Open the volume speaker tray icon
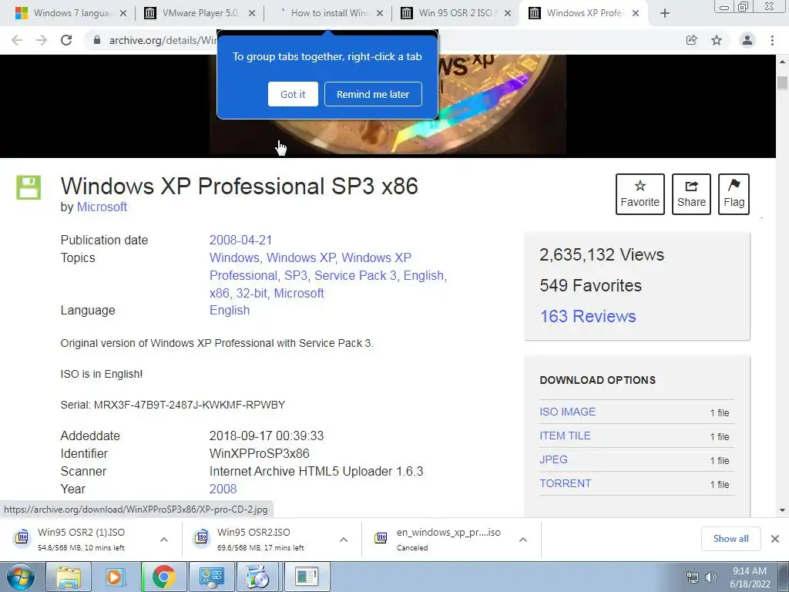The image size is (789, 592). 711,577
